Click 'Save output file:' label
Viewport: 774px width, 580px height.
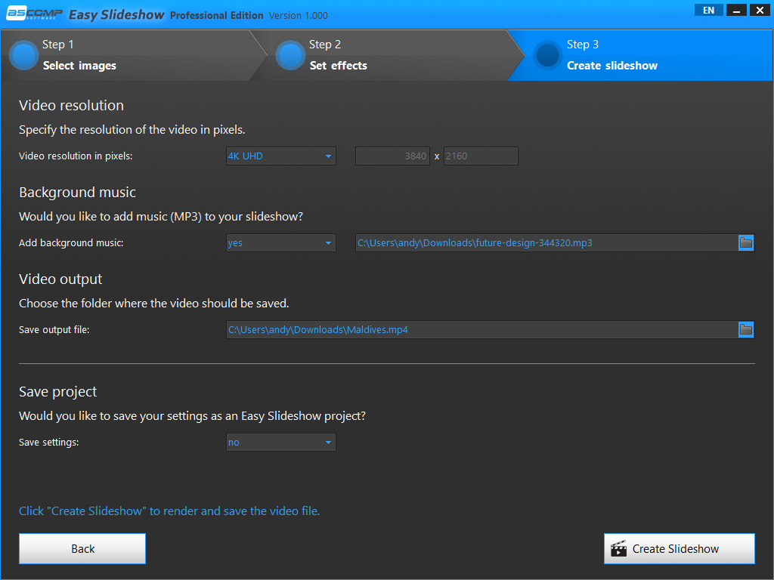(54, 330)
